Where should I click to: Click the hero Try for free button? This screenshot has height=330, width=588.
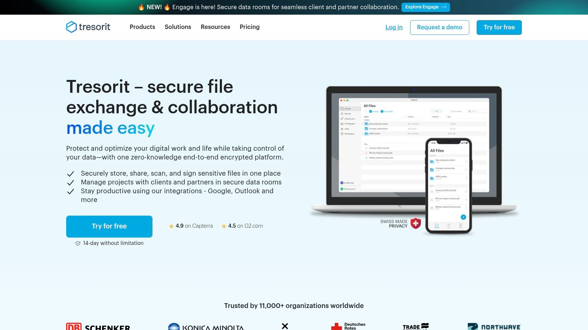(109, 226)
